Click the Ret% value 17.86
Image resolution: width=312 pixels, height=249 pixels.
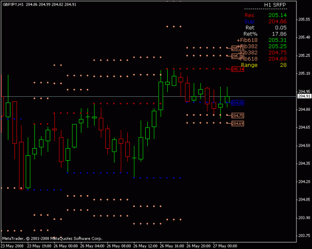[280, 34]
